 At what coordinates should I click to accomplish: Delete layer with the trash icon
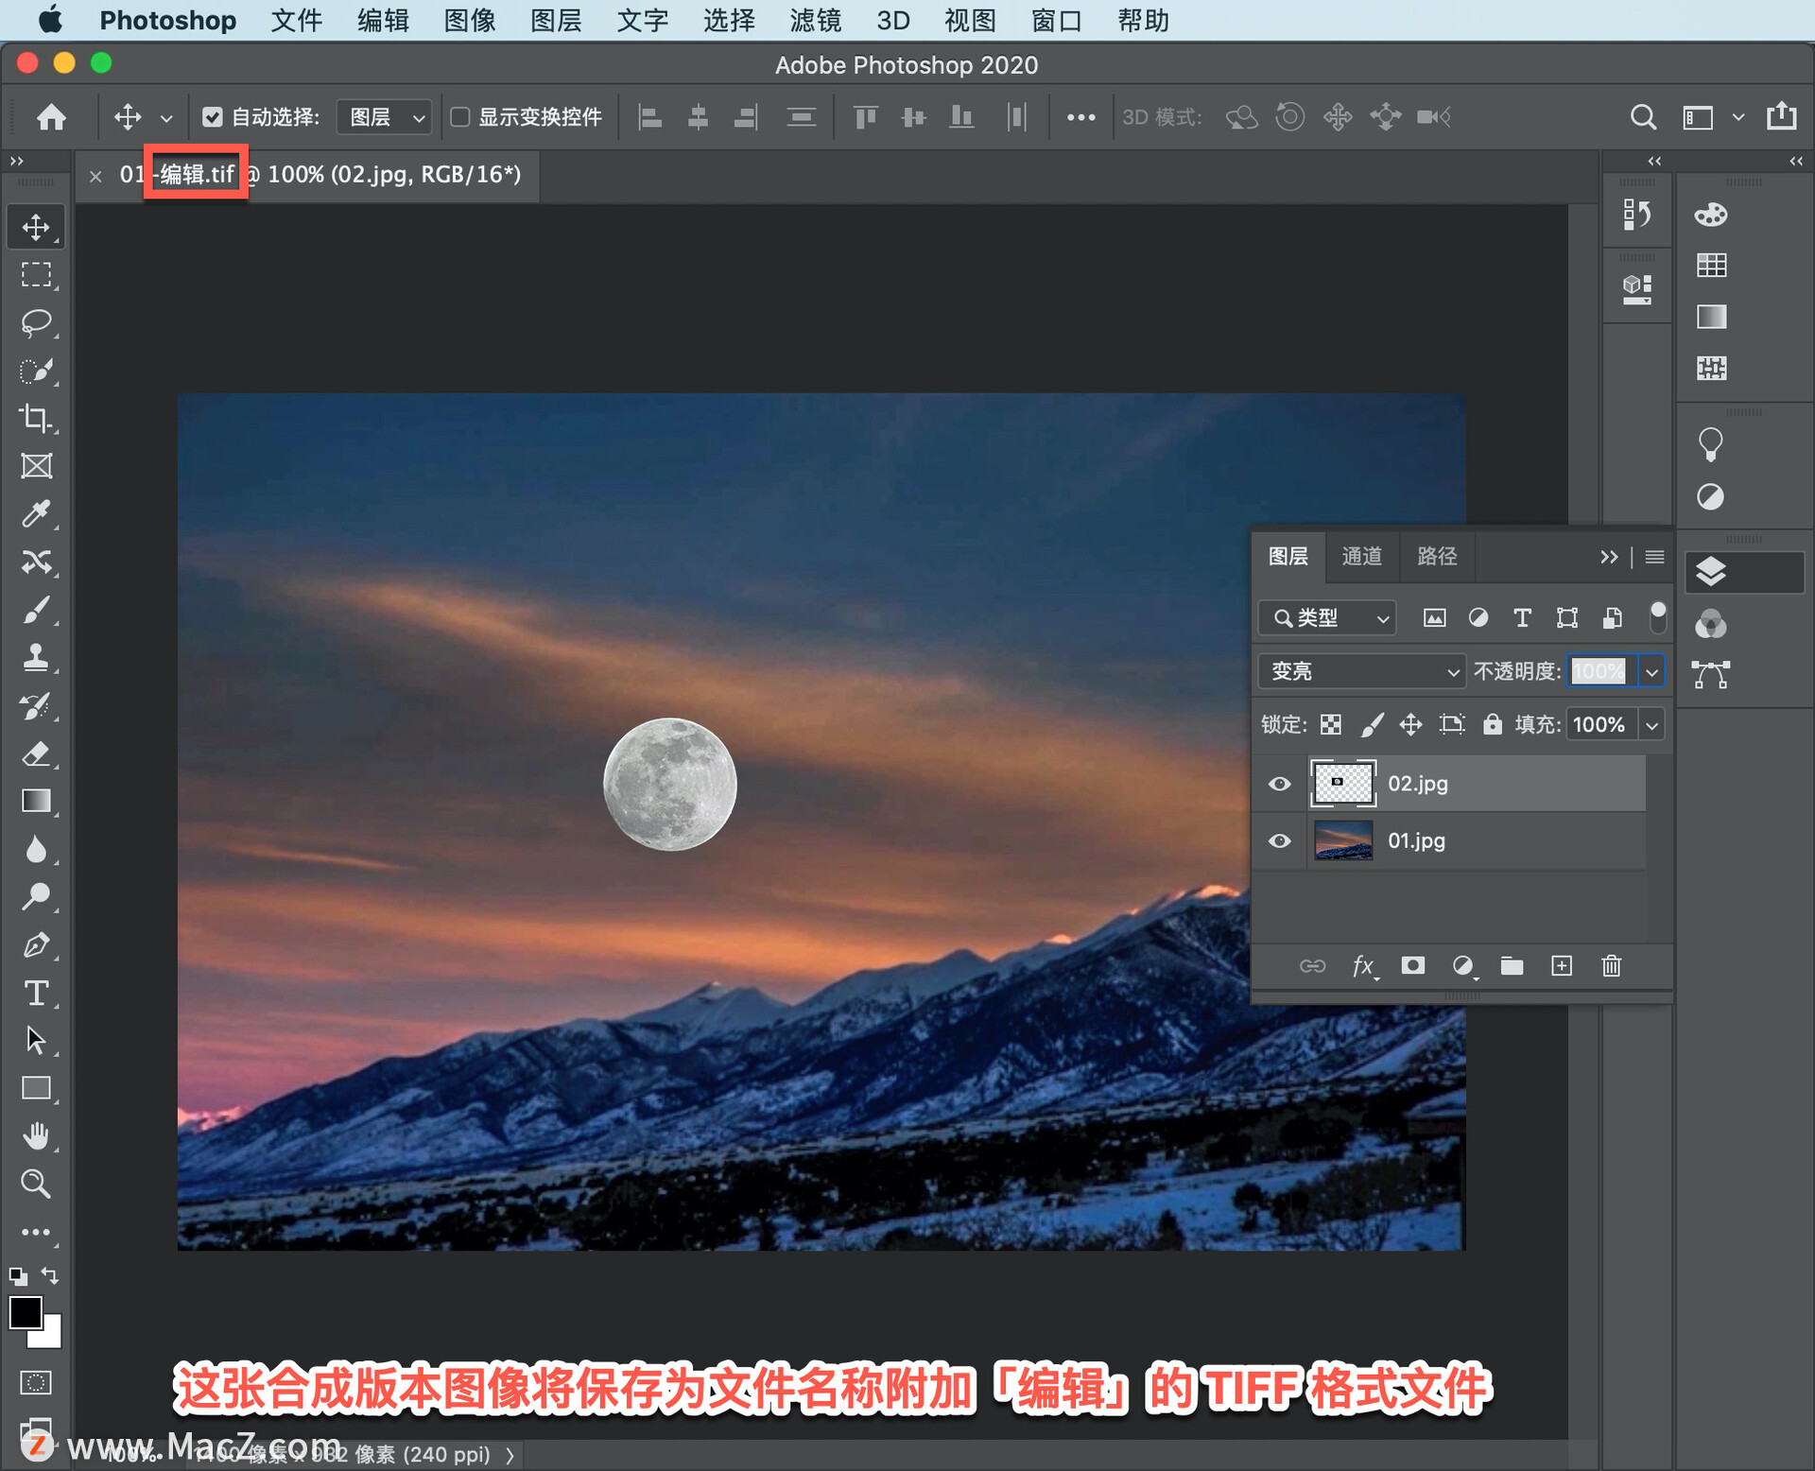click(1612, 965)
